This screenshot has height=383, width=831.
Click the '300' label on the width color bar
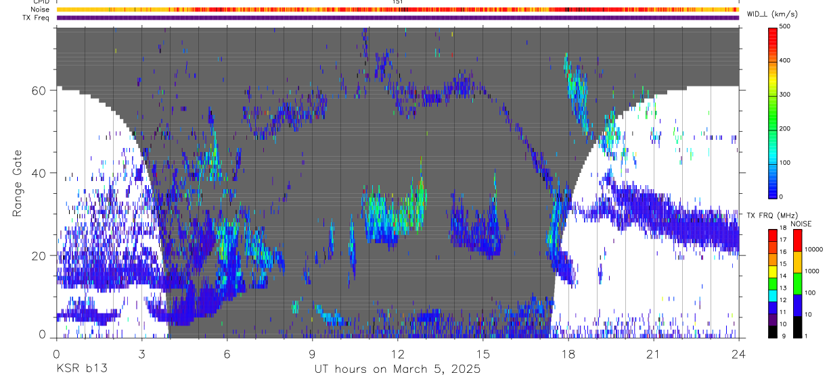[x=786, y=95]
